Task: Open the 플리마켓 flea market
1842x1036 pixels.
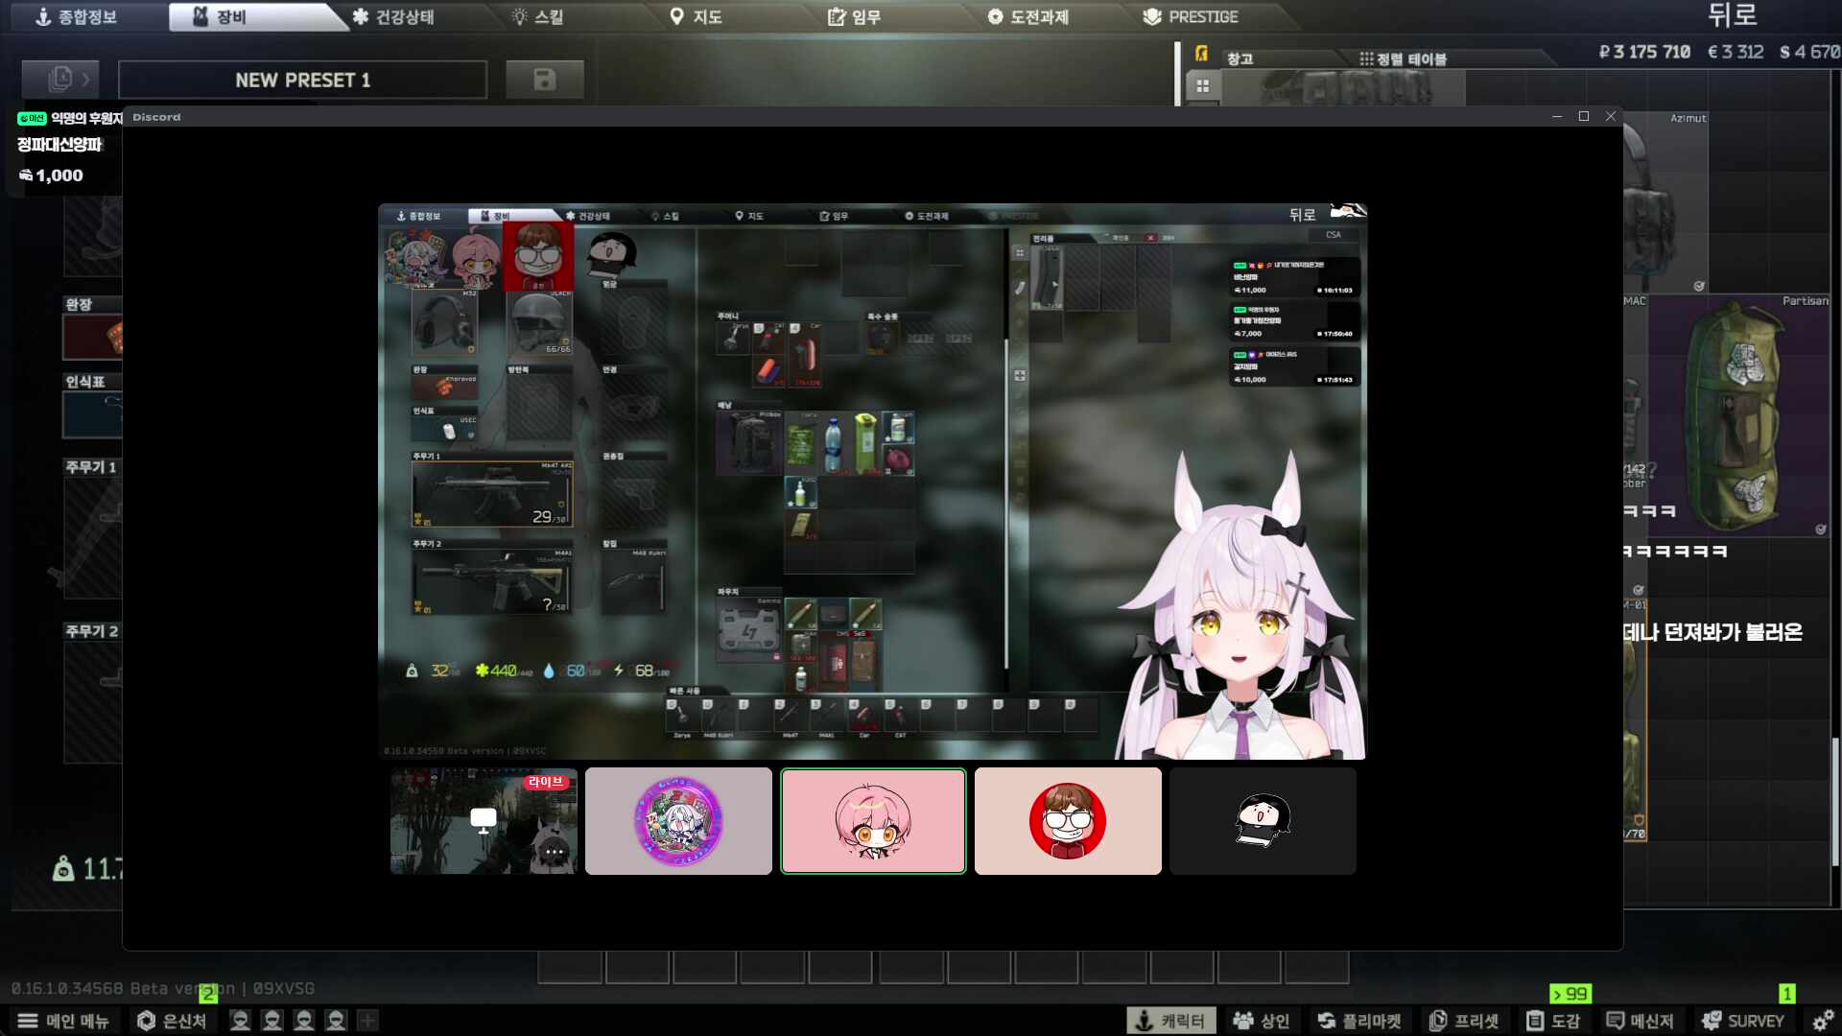Action: pyautogui.click(x=1359, y=1021)
